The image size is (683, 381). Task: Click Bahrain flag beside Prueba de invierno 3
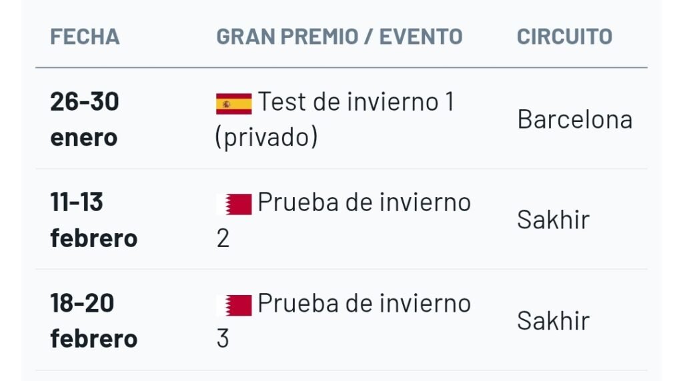[233, 305]
